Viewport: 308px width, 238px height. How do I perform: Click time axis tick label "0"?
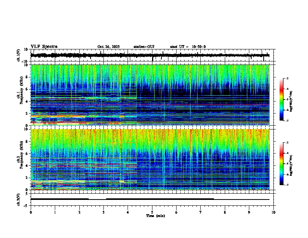point(31,212)
